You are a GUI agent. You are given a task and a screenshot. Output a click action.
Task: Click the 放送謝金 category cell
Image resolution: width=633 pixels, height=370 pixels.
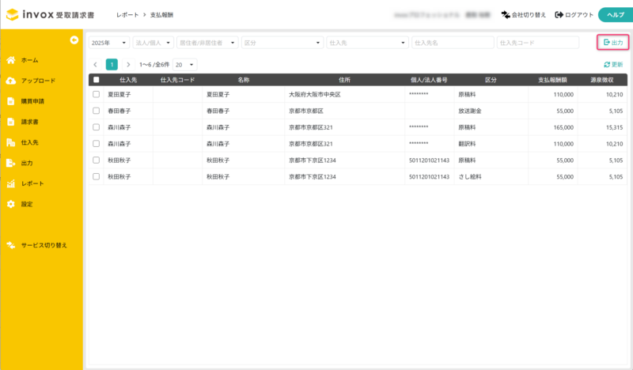click(470, 111)
